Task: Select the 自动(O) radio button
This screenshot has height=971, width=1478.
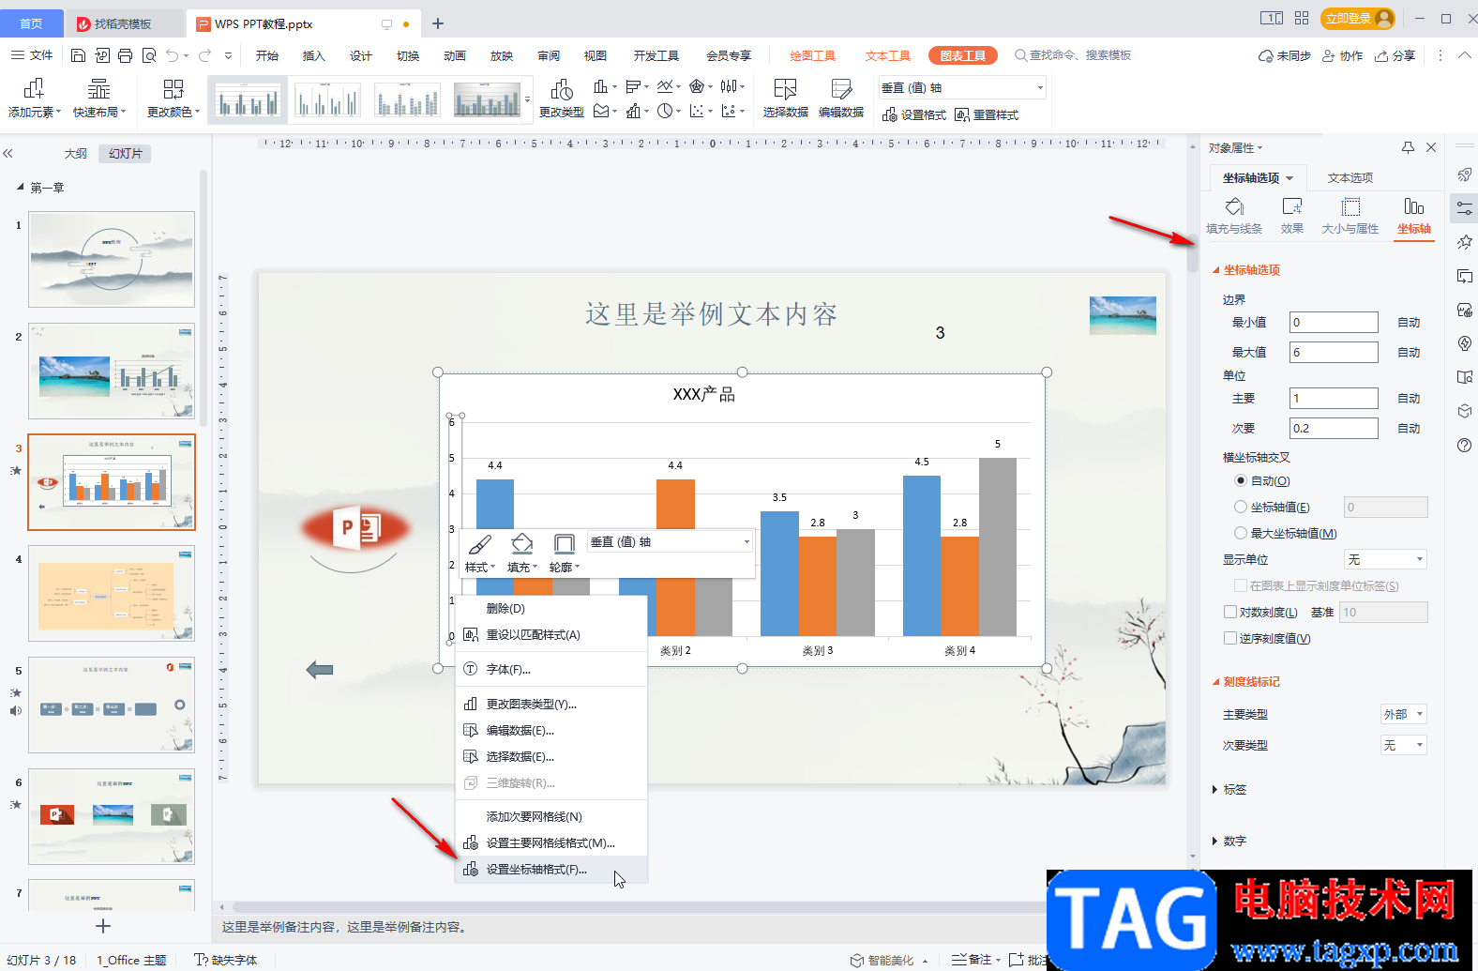Action: 1241,480
